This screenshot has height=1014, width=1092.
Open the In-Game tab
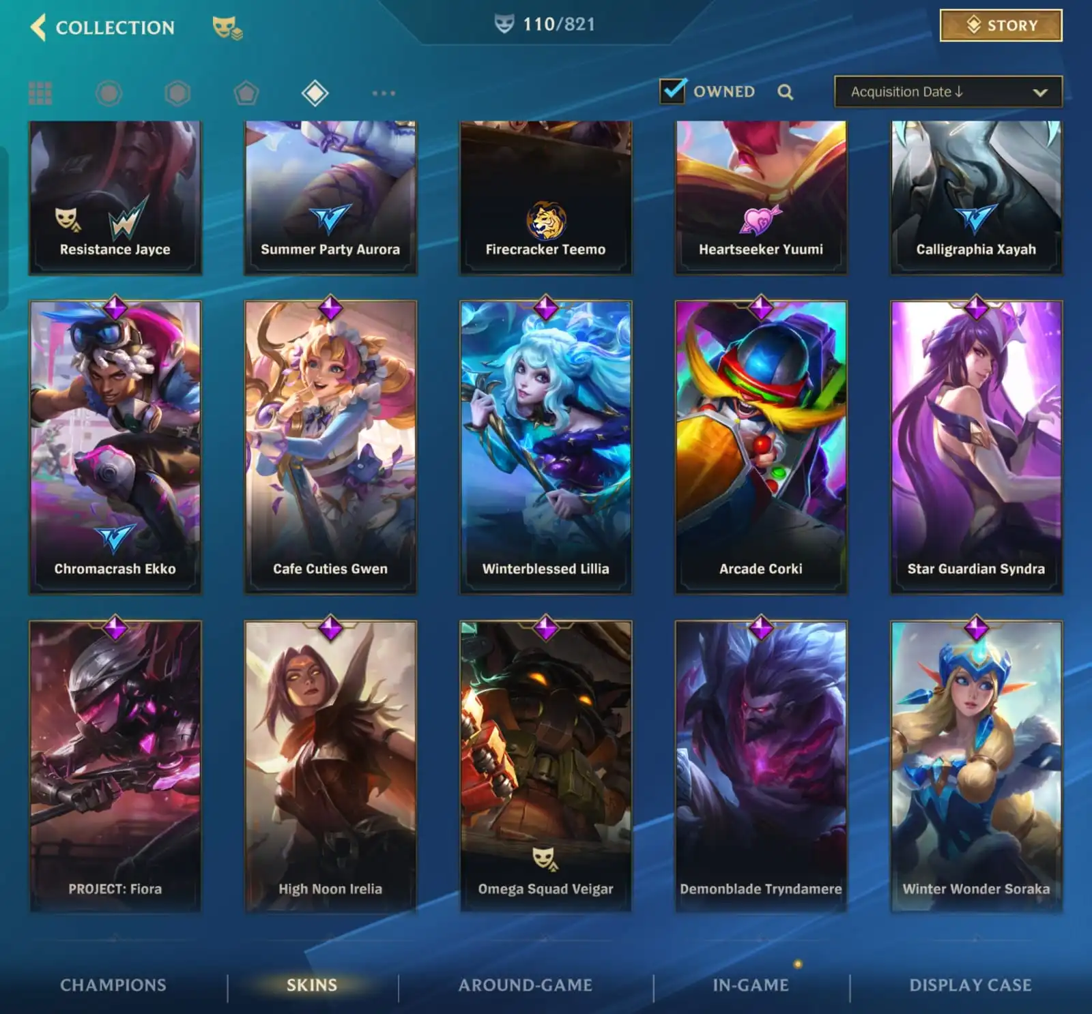coord(751,985)
